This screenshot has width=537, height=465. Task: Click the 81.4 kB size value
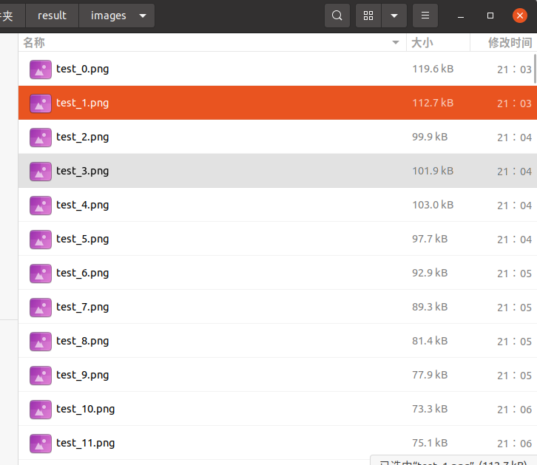click(430, 341)
